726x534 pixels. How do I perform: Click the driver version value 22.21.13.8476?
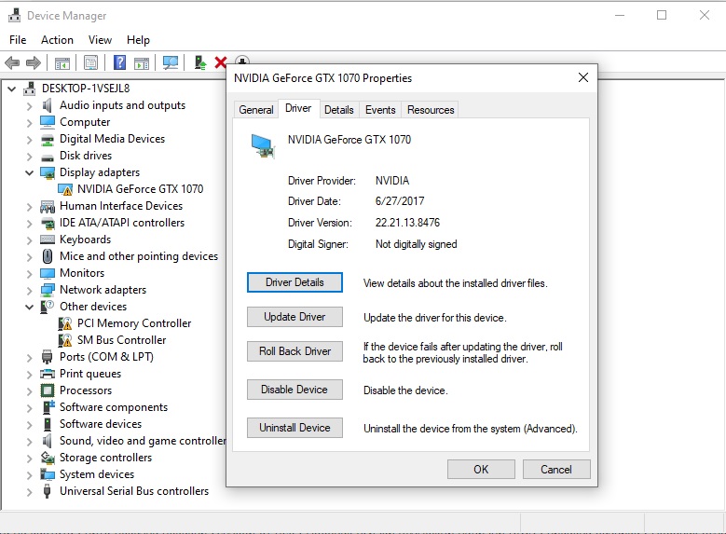pyautogui.click(x=407, y=223)
